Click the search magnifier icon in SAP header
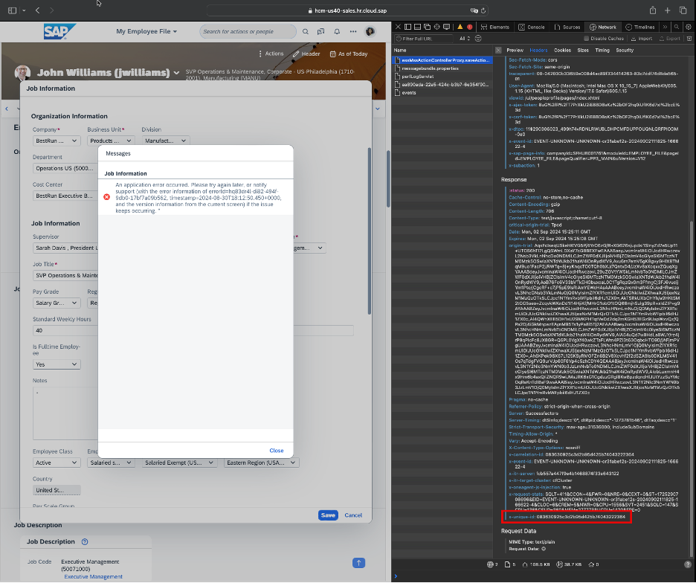The height and width of the screenshot is (583, 696). [x=306, y=31]
